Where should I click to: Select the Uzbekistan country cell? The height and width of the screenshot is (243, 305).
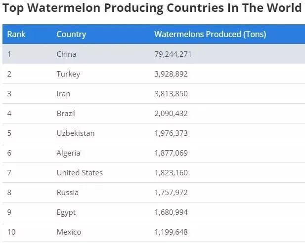76,133
